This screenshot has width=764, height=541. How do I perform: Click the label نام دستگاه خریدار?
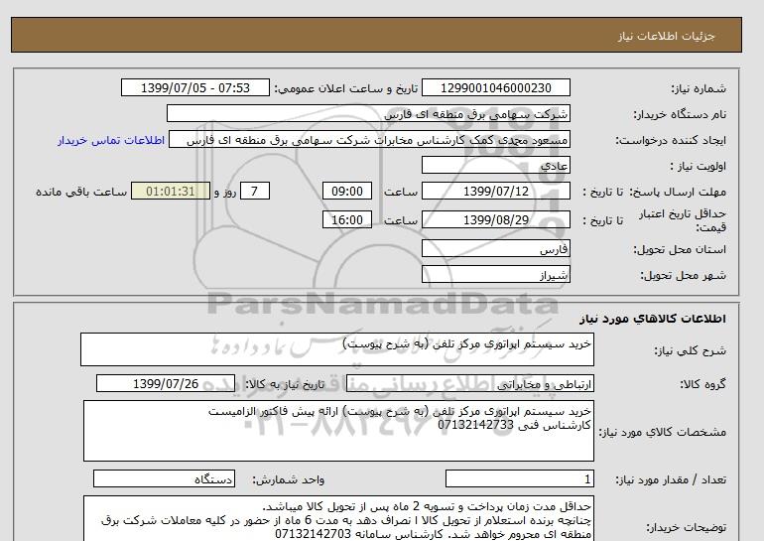[680, 114]
